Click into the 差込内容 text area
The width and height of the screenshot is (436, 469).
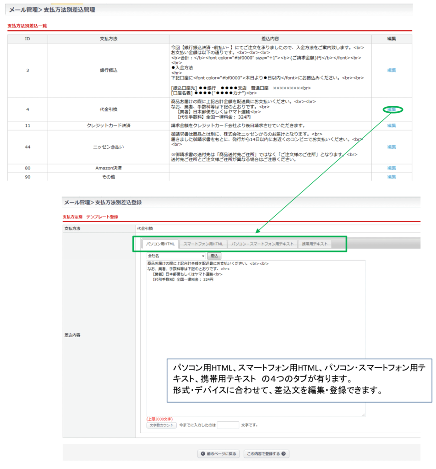(x=256, y=338)
